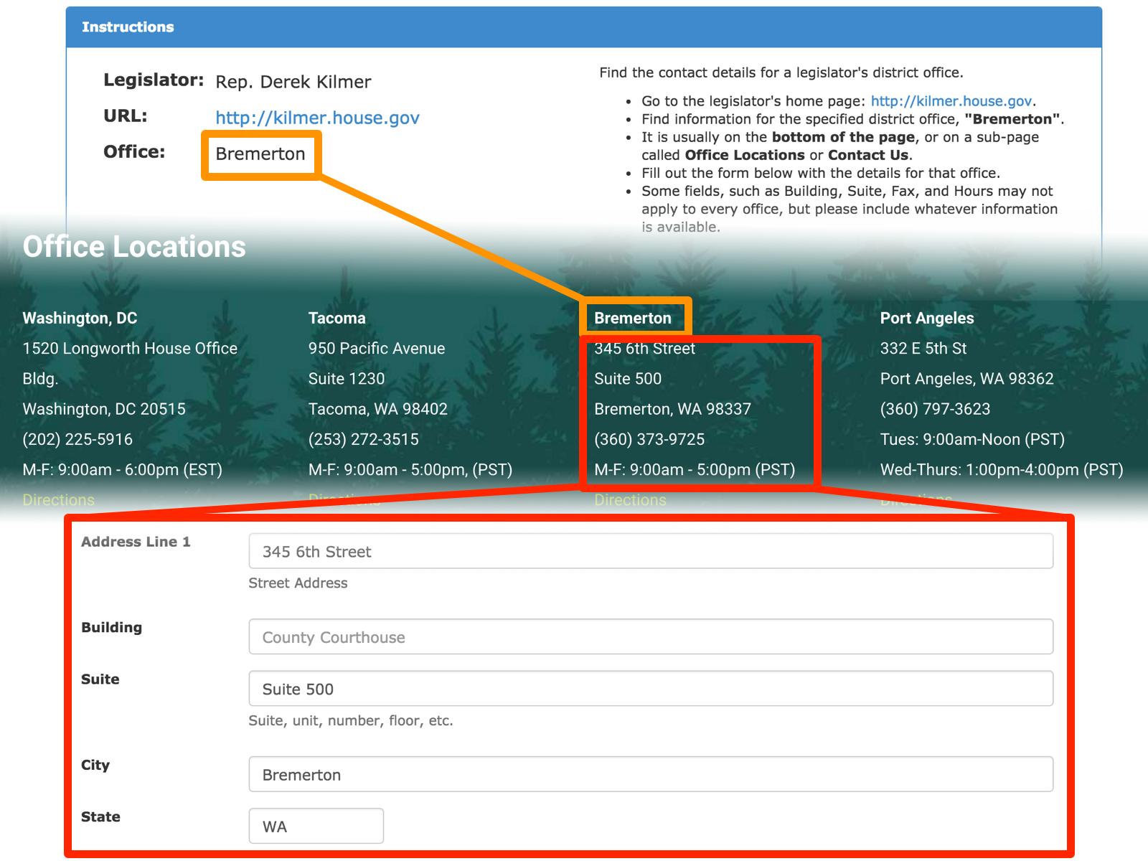Select 'Suite 1230' in the Tacoma listing
The height and width of the screenshot is (861, 1148).
[347, 379]
